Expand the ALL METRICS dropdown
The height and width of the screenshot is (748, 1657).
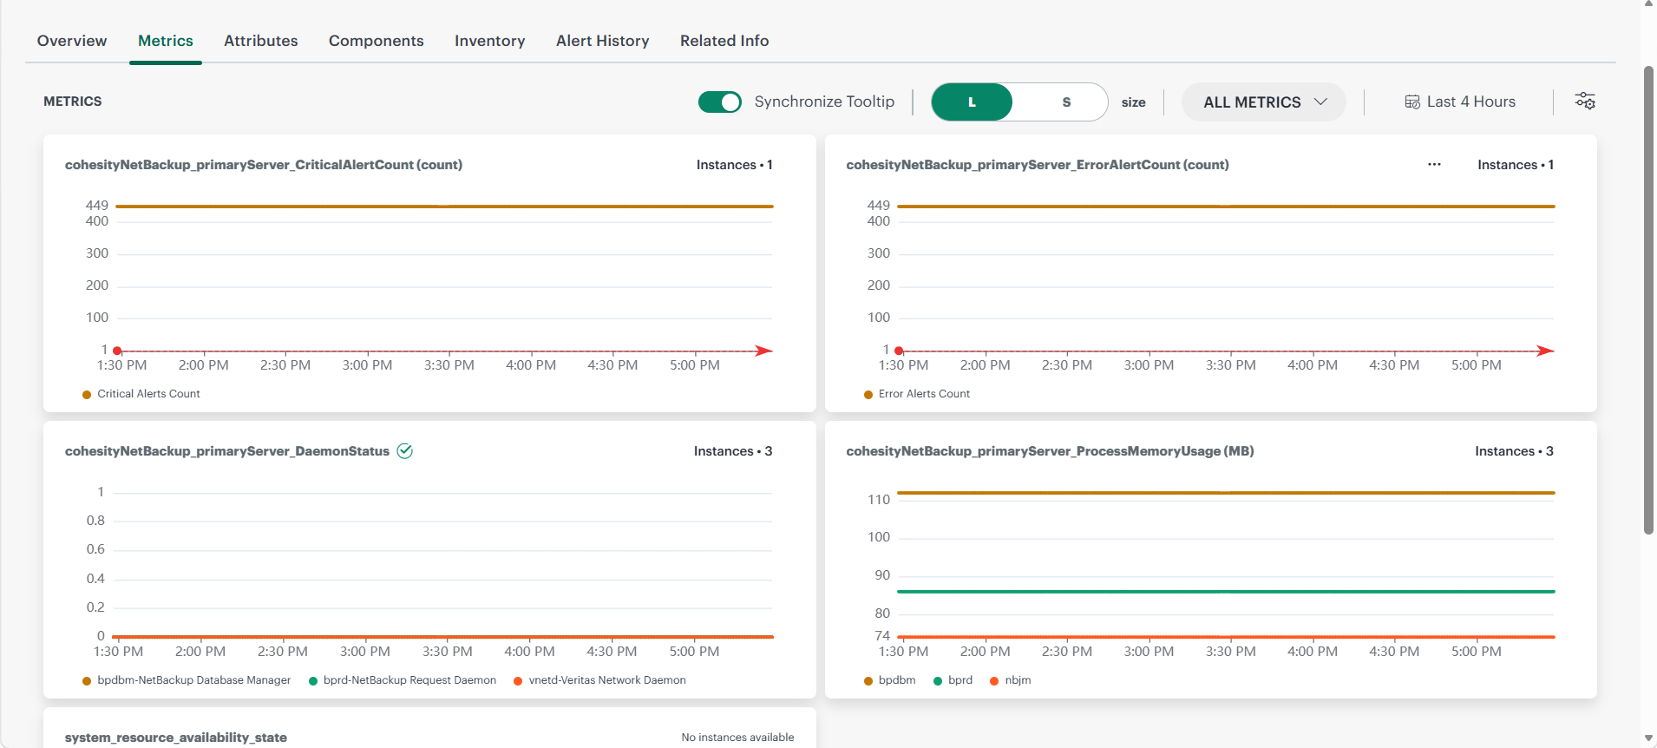(1264, 102)
